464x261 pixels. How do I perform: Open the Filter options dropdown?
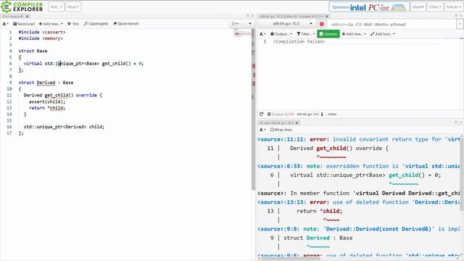click(x=306, y=34)
